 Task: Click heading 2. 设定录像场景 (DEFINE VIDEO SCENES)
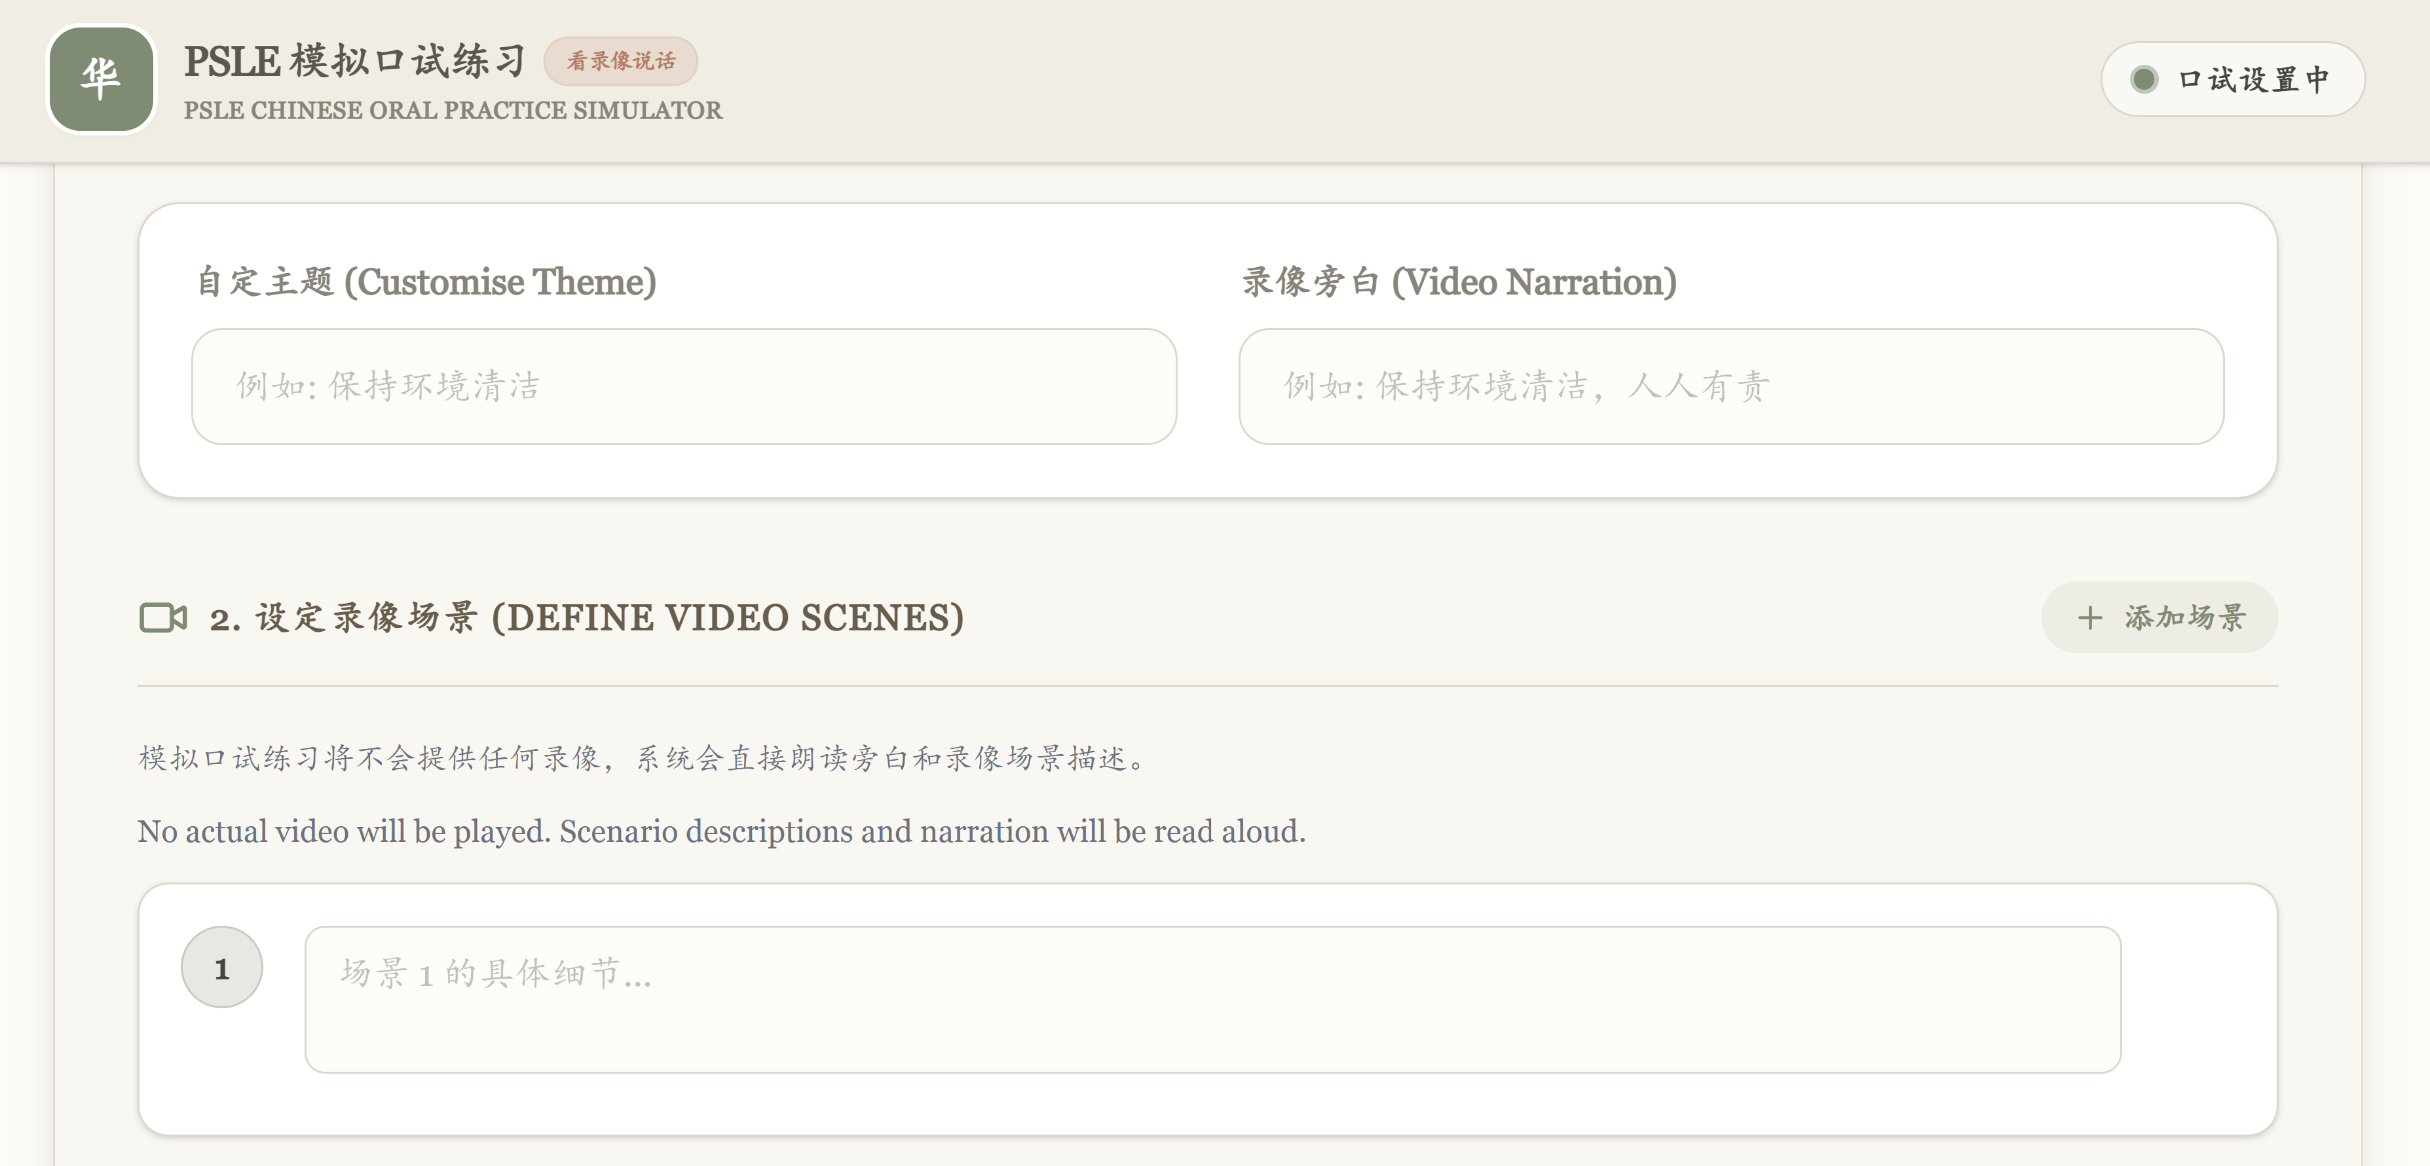(587, 617)
